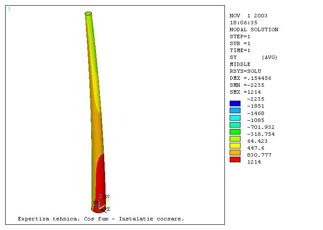Select the RSYS=SOLU label
Viewport: 323px width, 230px height.
(x=245, y=71)
